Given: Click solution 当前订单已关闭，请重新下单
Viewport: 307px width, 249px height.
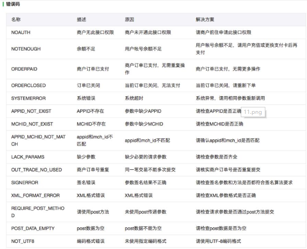Looking at the screenshot, I should point(226,86).
